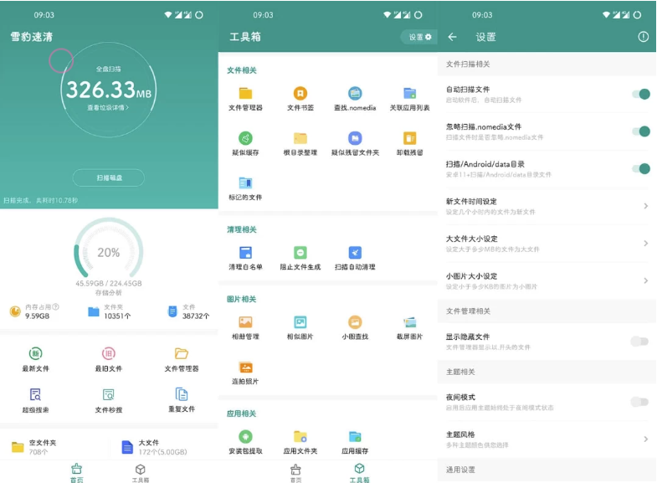Open the 查找.nomedia tool
Screen dimensions: 657x483
tap(355, 98)
